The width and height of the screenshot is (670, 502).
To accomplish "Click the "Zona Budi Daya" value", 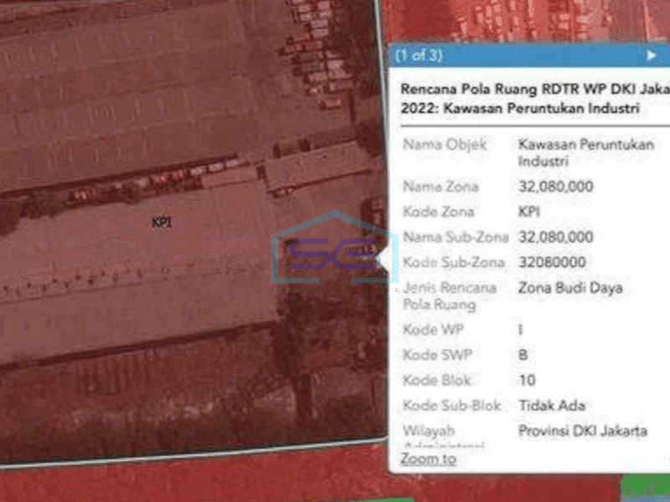I will click(x=570, y=288).
